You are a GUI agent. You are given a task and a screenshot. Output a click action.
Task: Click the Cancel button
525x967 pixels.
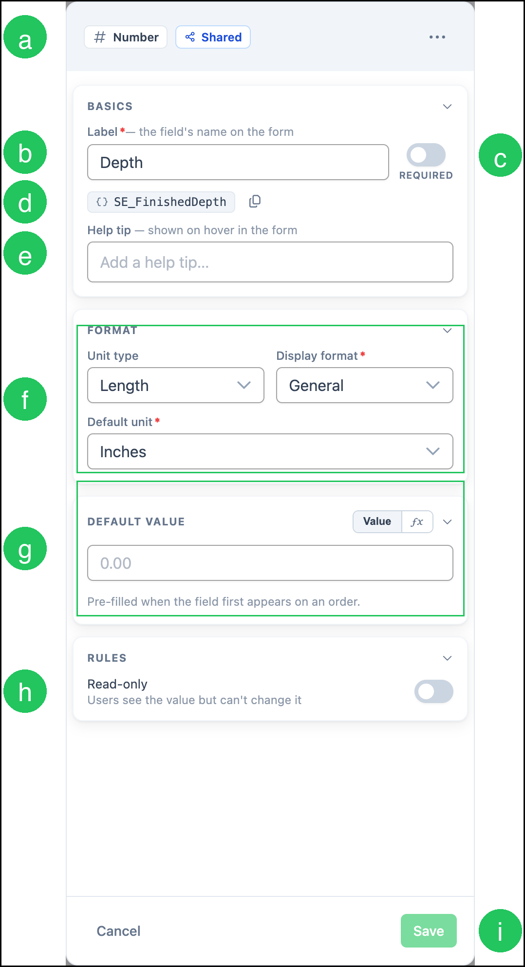pos(118,931)
